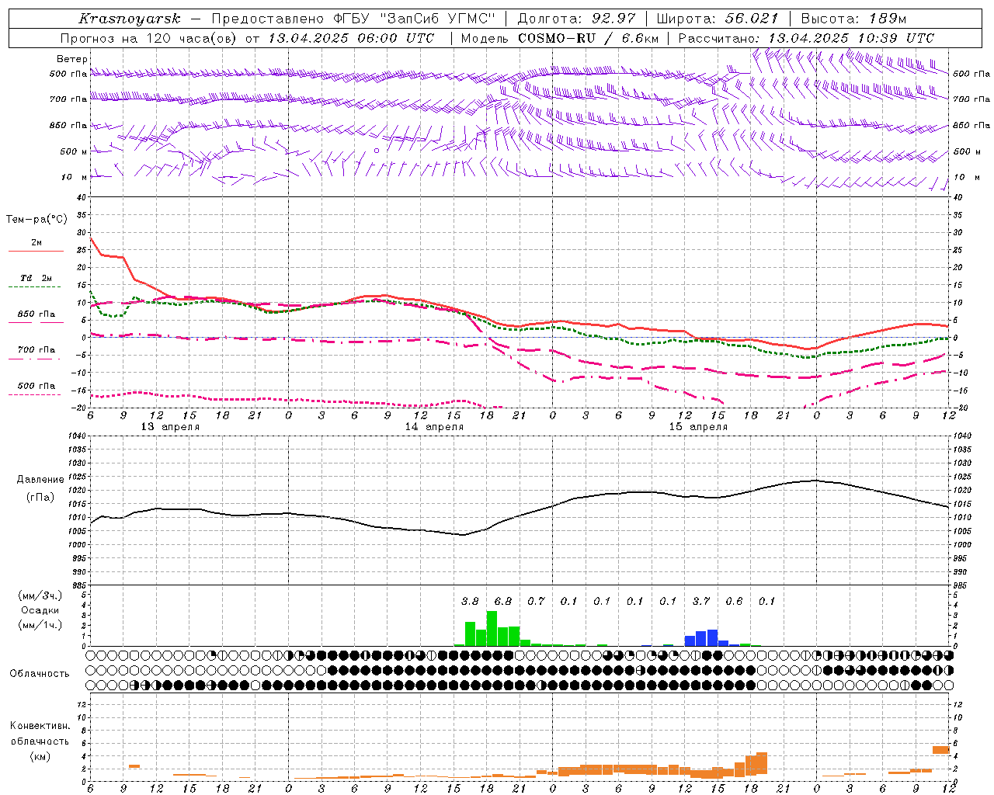The image size is (994, 795).
Task: Click the '0.7' precipitation total value
Action: (x=536, y=601)
